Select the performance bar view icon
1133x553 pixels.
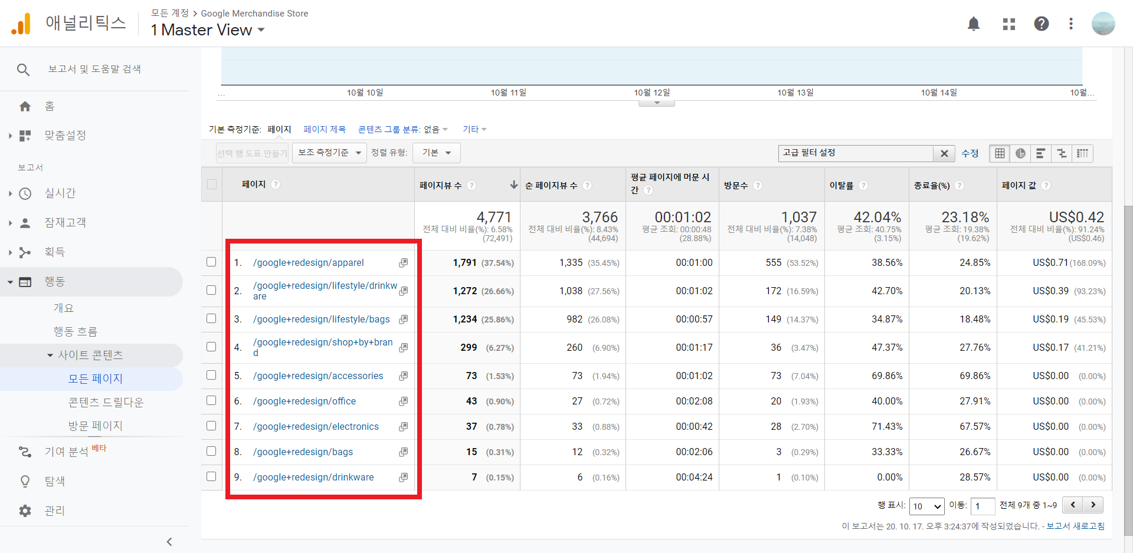[1041, 153]
